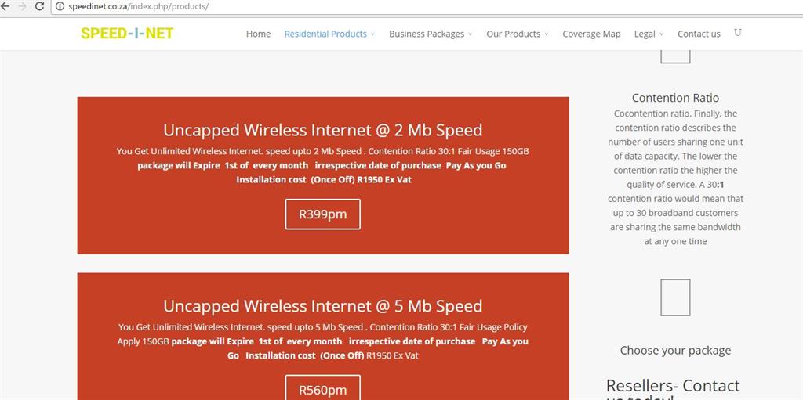Image resolution: width=803 pixels, height=400 pixels.
Task: Open the search icon in navigation bar
Action: [x=737, y=33]
